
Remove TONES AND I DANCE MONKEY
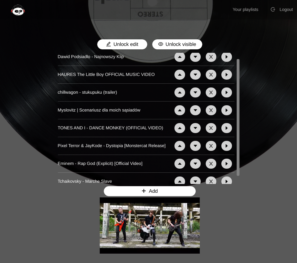click(211, 128)
